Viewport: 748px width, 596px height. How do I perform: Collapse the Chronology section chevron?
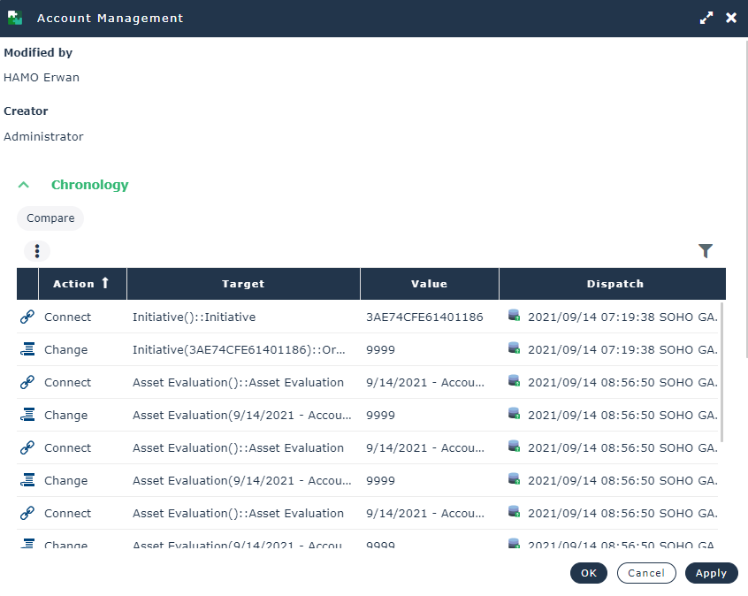24,185
